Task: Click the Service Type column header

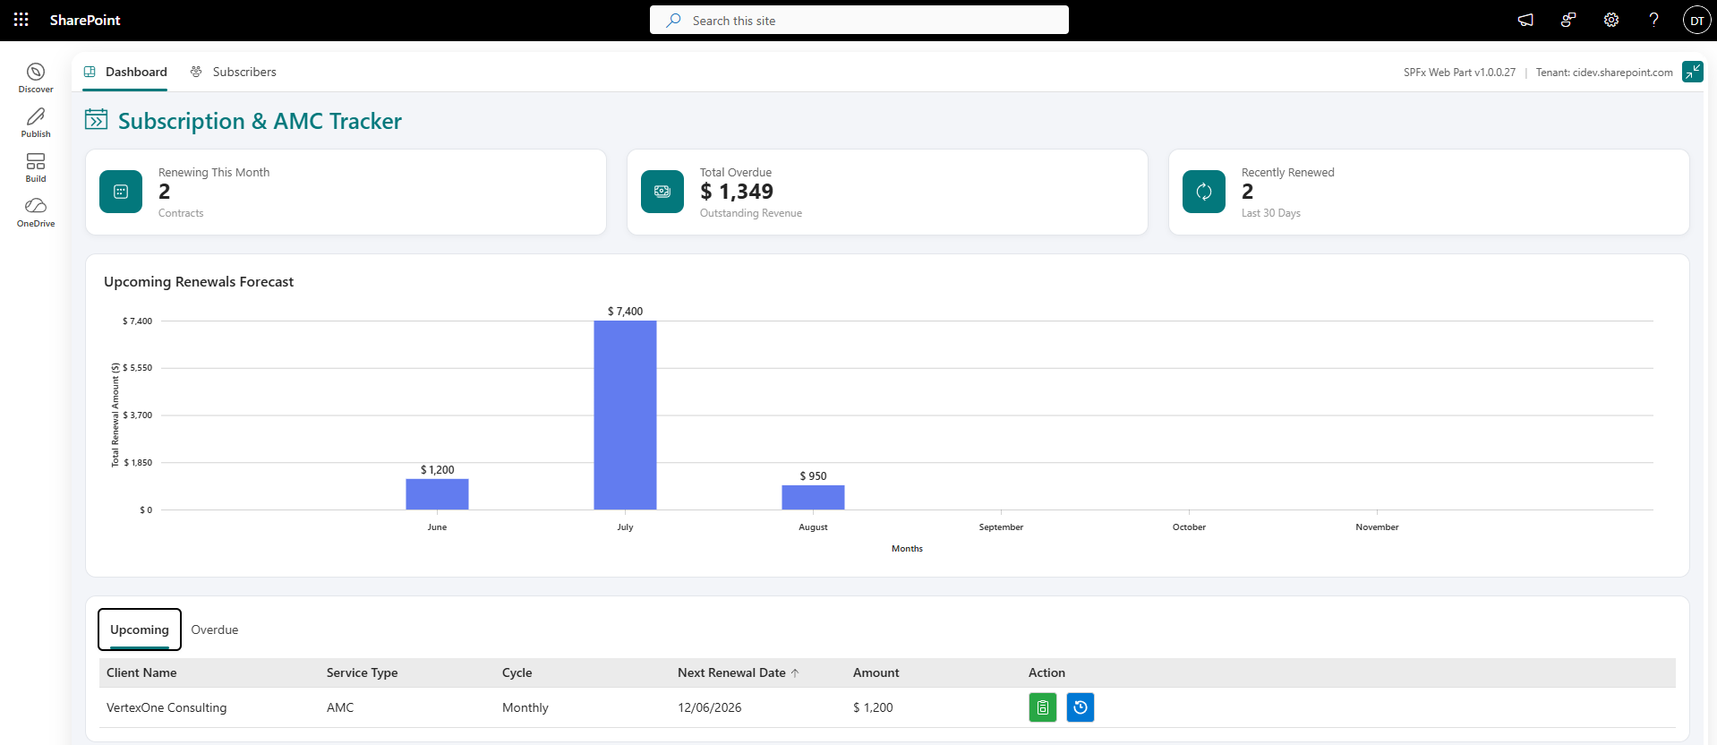Action: [x=362, y=672]
